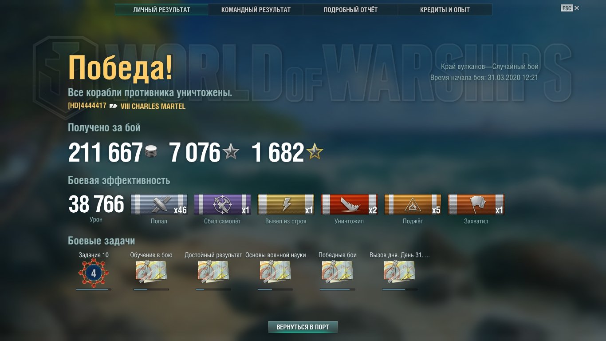Click the Уничтожил sinking ship ribbon
The width and height of the screenshot is (606, 341).
349,205
